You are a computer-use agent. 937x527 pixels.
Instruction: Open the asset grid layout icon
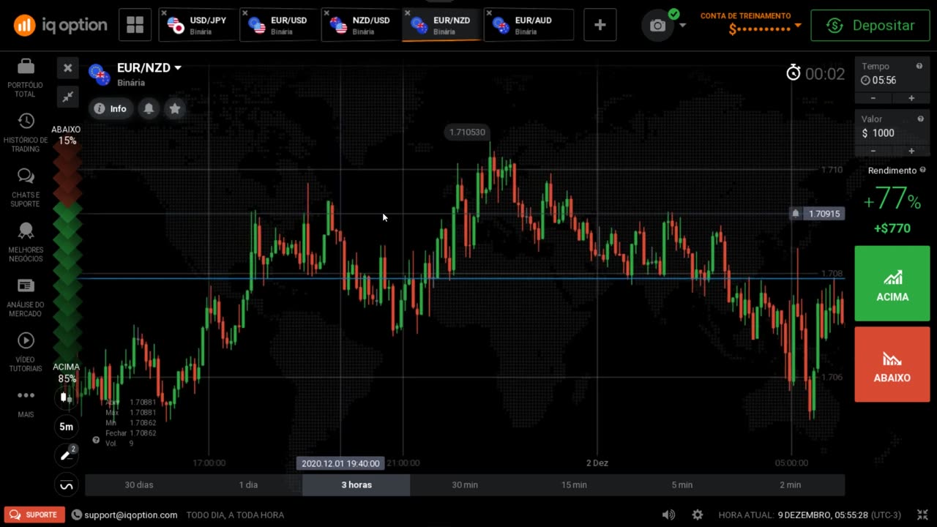click(135, 26)
